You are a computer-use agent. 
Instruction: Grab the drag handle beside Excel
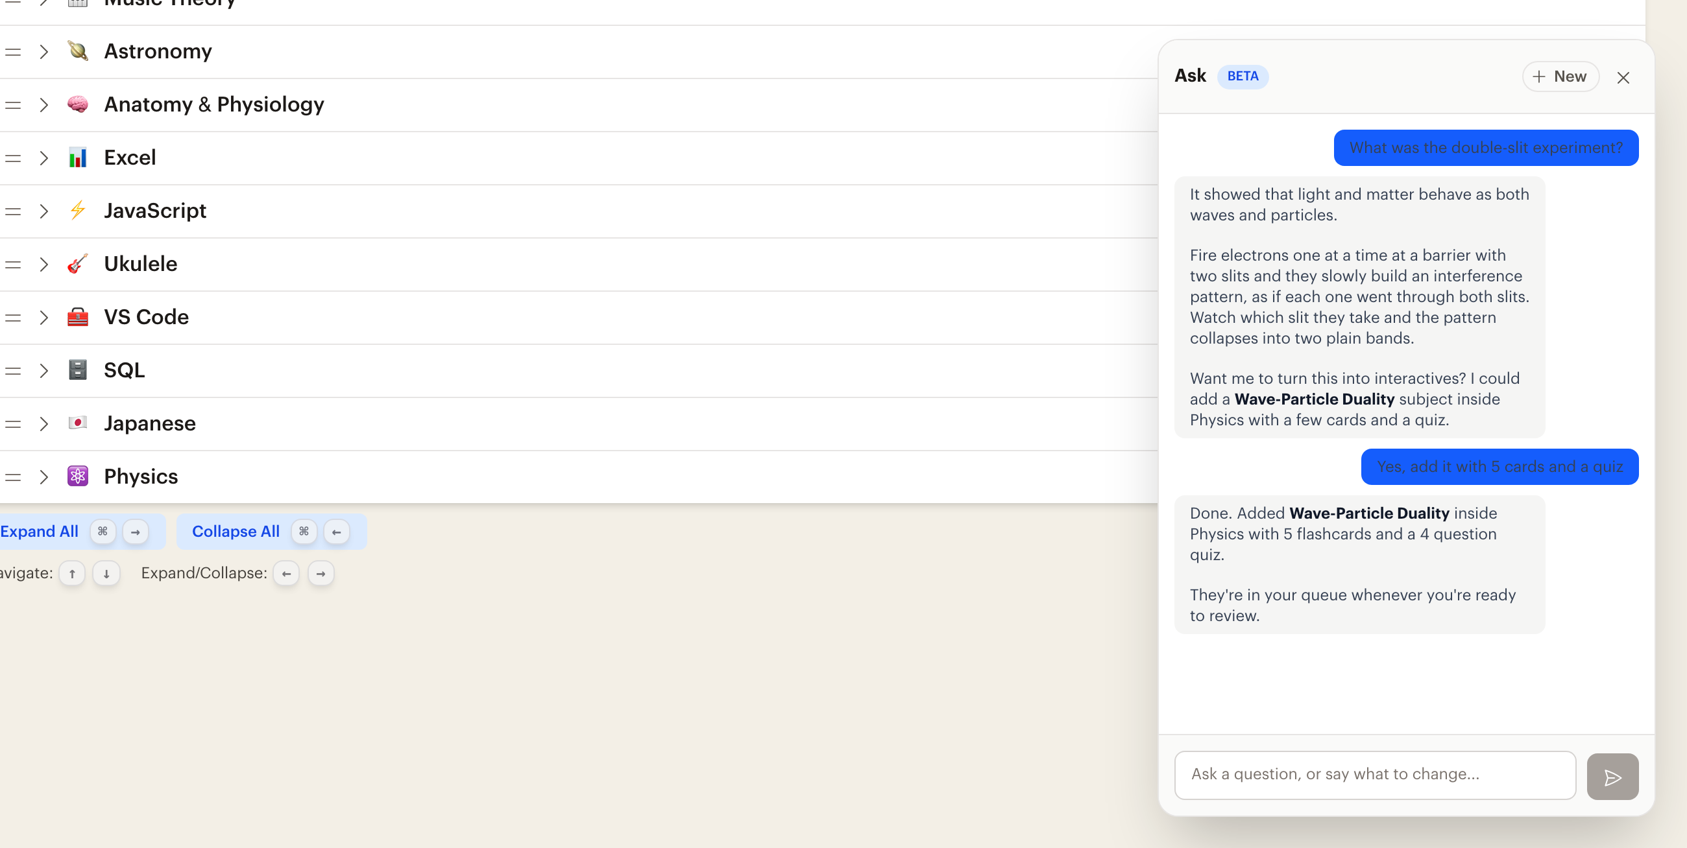[13, 158]
